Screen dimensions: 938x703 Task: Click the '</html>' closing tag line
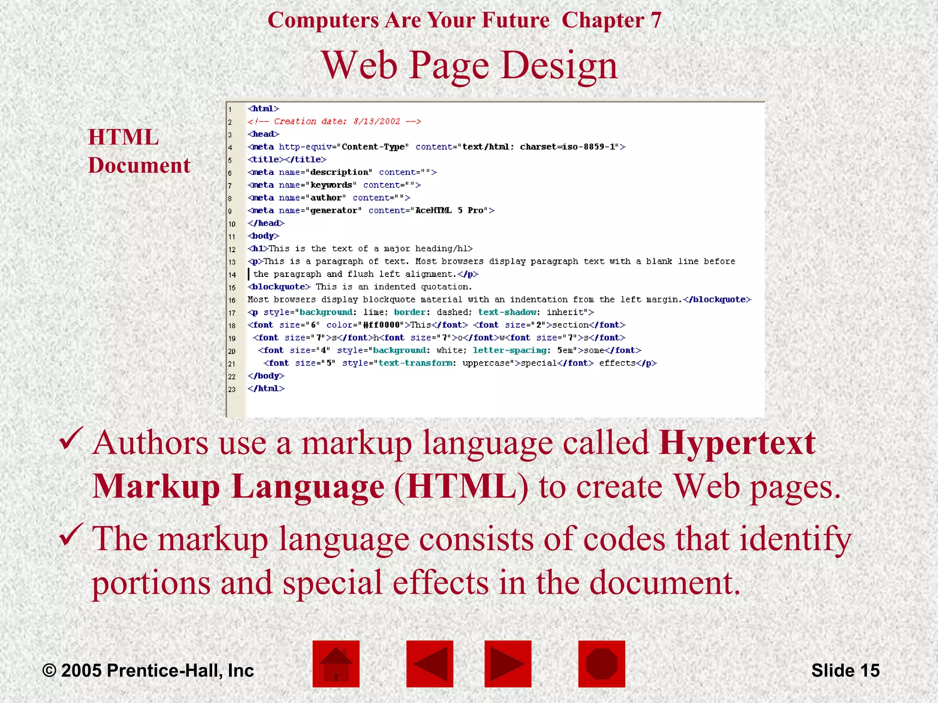coord(266,388)
